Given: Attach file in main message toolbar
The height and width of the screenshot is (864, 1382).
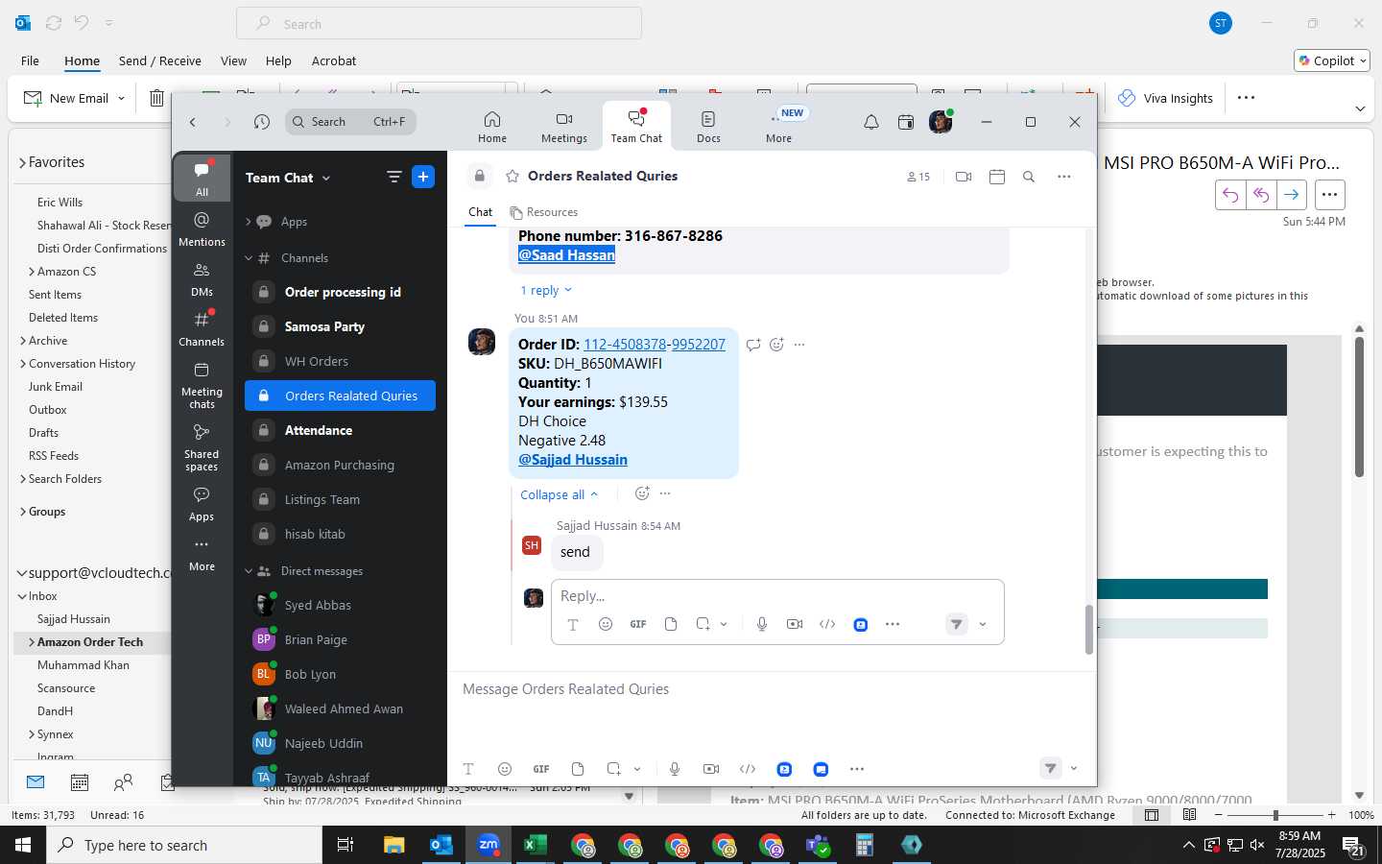Looking at the screenshot, I should (578, 769).
